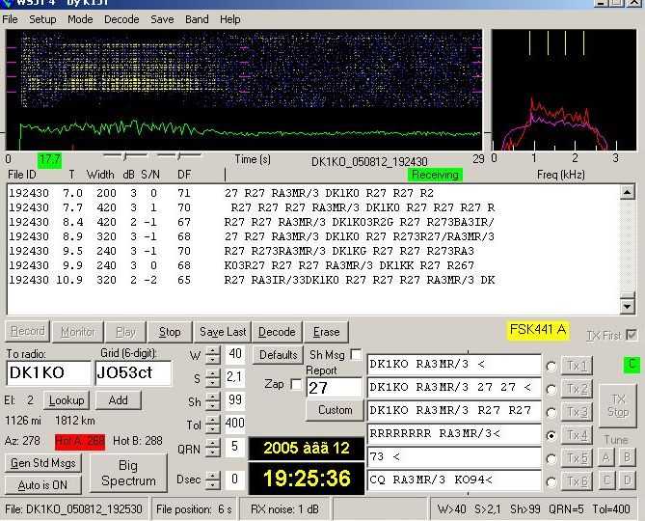The width and height of the screenshot is (645, 521).
Task: Open the Band menu
Action: click(197, 19)
